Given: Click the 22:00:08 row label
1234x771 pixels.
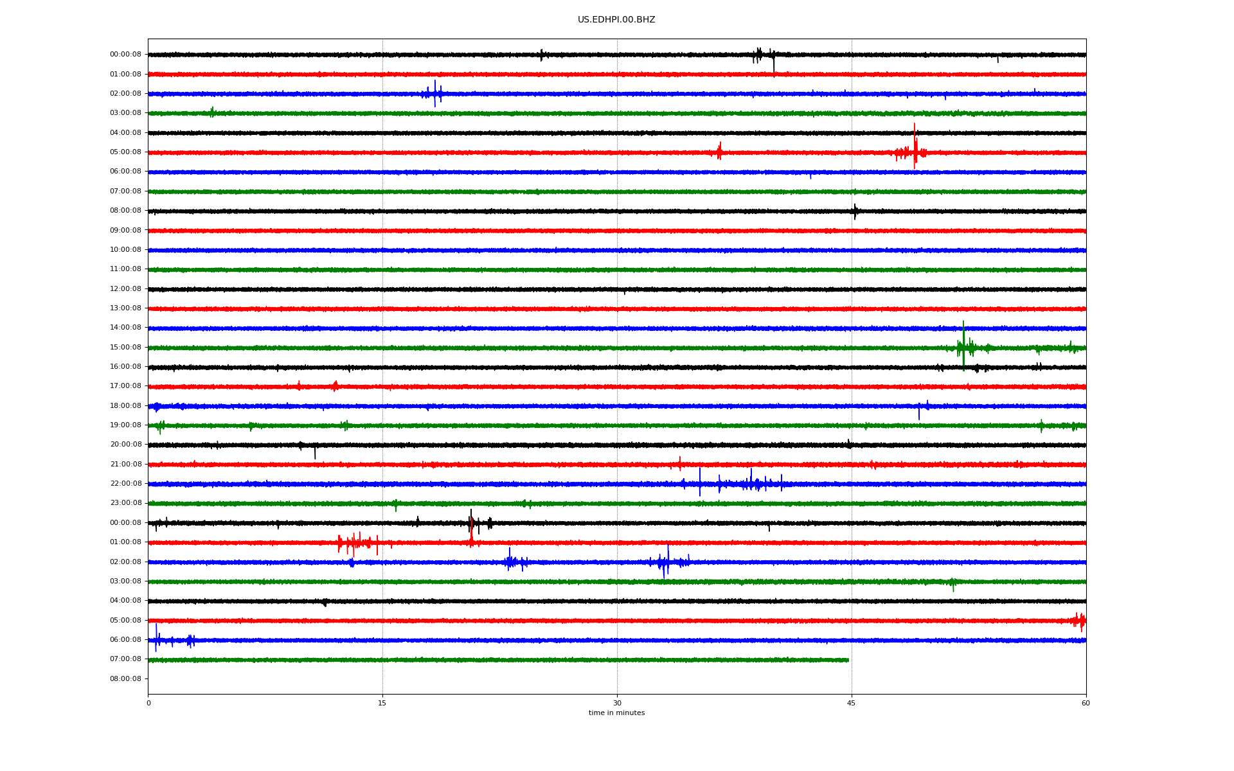Looking at the screenshot, I should pos(125,484).
